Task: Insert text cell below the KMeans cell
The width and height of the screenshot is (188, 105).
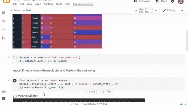Action: point(107,92)
